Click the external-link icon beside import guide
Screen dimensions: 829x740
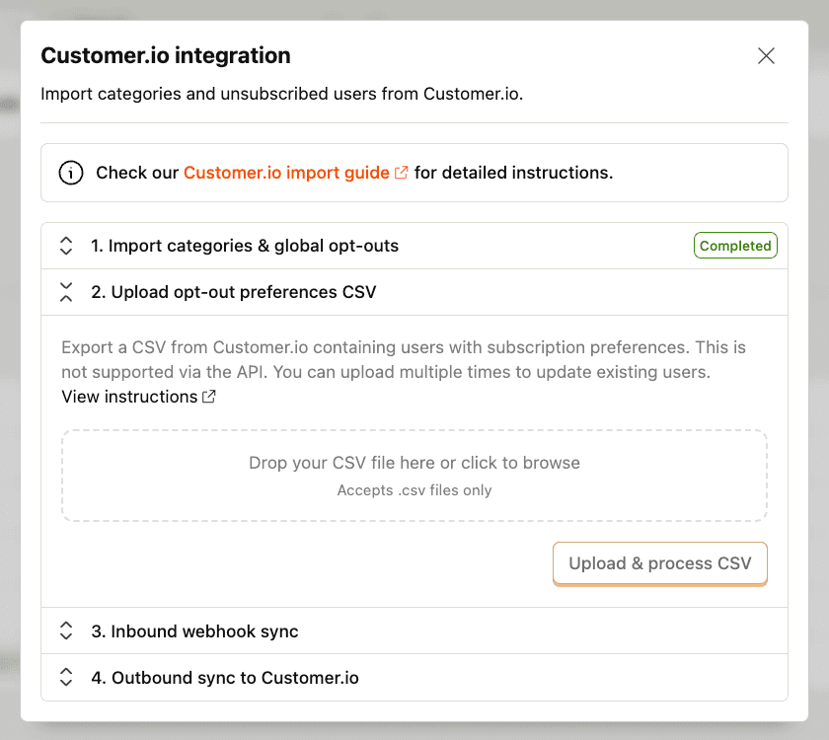tap(402, 173)
